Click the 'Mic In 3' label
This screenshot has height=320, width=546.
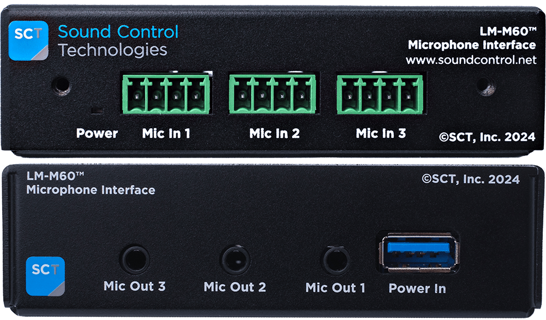[381, 133]
